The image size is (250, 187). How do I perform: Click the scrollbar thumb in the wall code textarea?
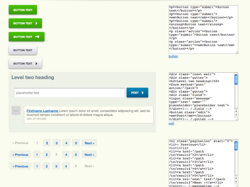point(236,79)
